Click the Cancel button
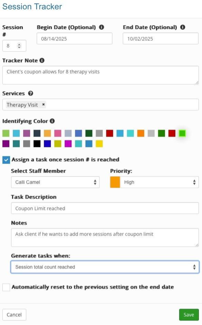Screen dimensions: 202x325 point(14,315)
